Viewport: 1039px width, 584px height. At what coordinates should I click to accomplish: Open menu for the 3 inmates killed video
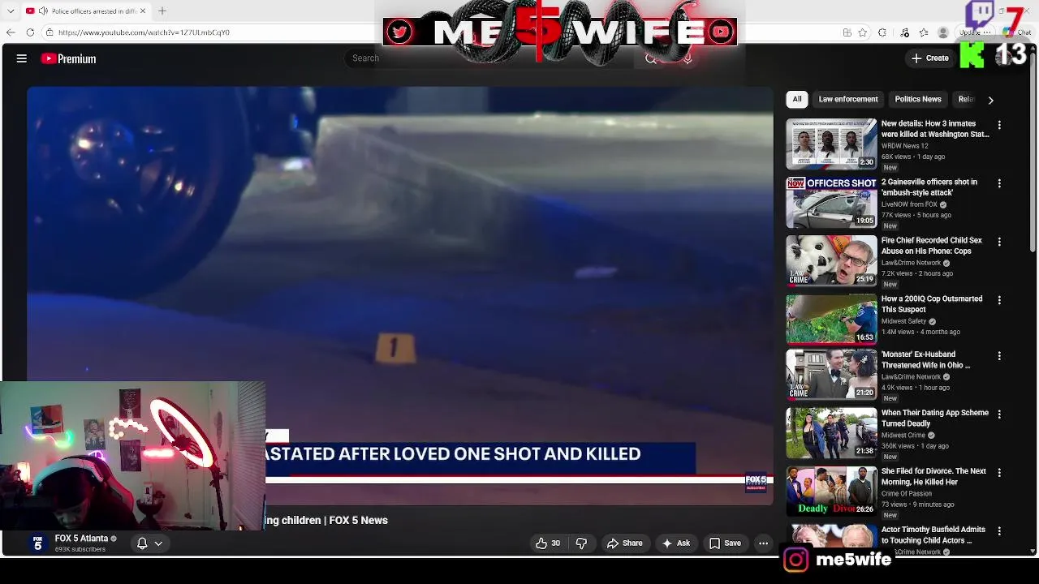[x=999, y=125]
